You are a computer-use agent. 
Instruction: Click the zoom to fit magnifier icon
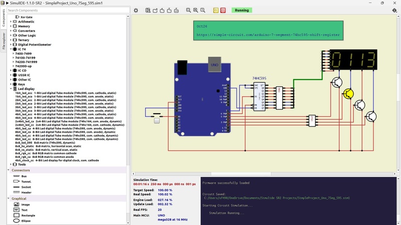click(x=188, y=11)
